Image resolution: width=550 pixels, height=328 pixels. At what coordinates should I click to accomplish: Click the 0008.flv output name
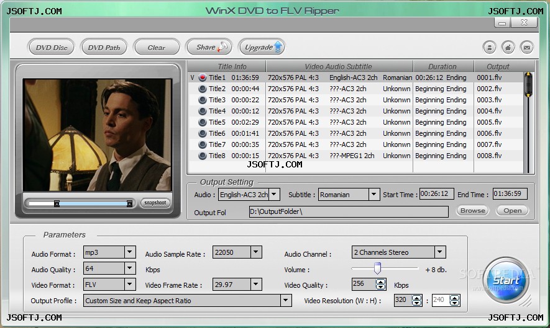pyautogui.click(x=489, y=156)
